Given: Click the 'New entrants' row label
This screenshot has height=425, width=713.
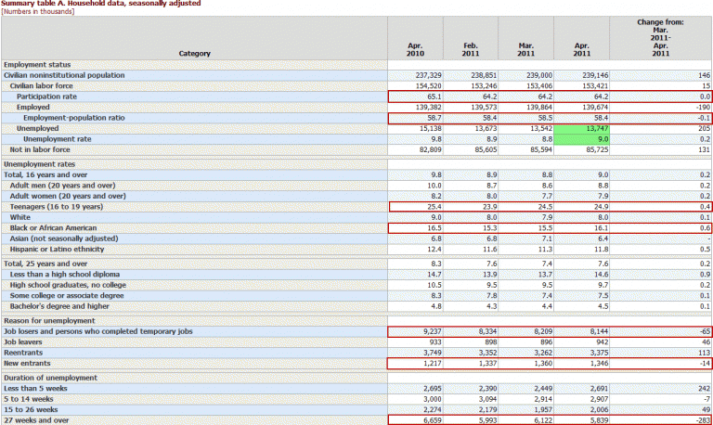Looking at the screenshot, I should click(x=30, y=364).
